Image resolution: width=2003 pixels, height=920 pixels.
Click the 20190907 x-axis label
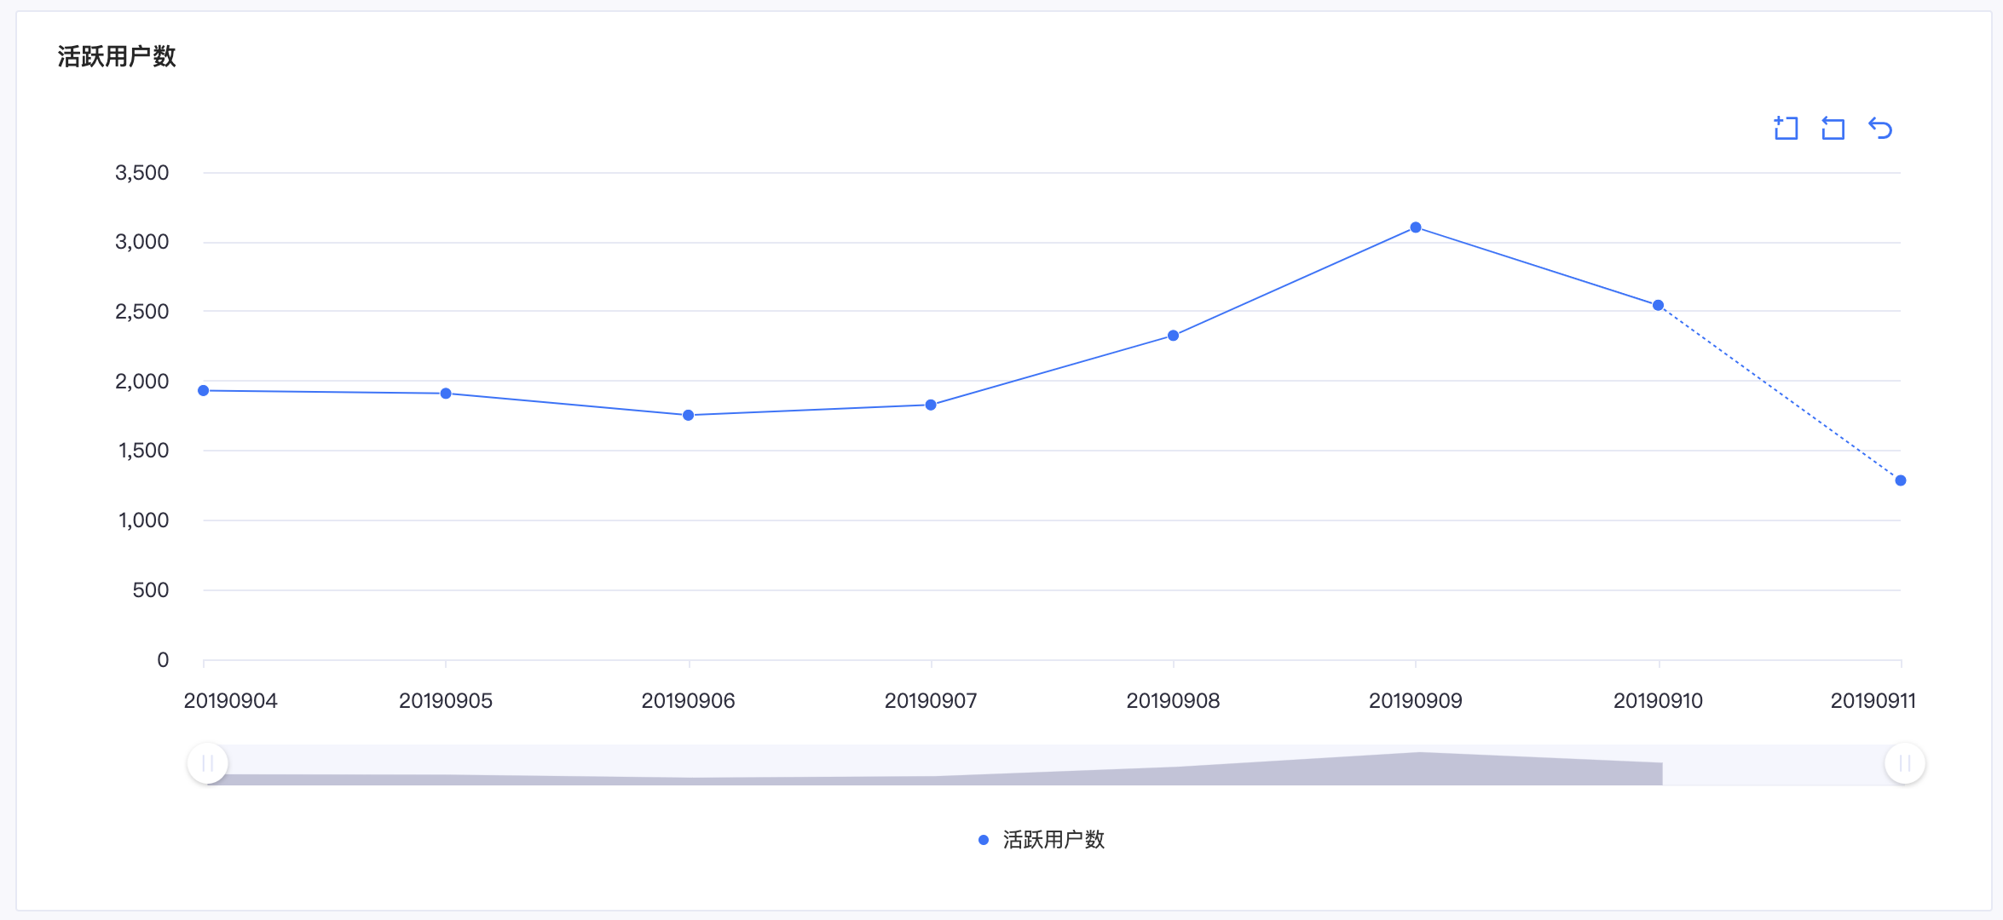click(x=931, y=701)
